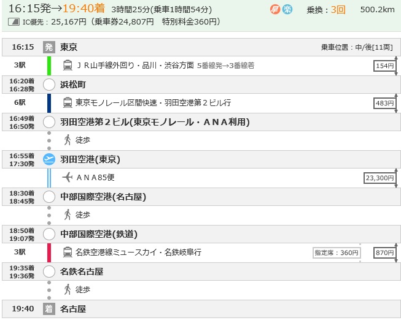Click the 徒歩 label before 中部国際空港(鉄道)
Image resolution: width=401 pixels, height=323 pixels.
tap(83, 215)
